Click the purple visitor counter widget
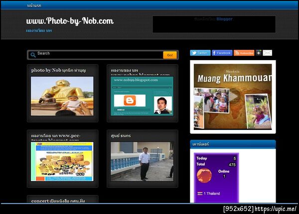The width and height of the screenshot is (299, 214). (216, 178)
